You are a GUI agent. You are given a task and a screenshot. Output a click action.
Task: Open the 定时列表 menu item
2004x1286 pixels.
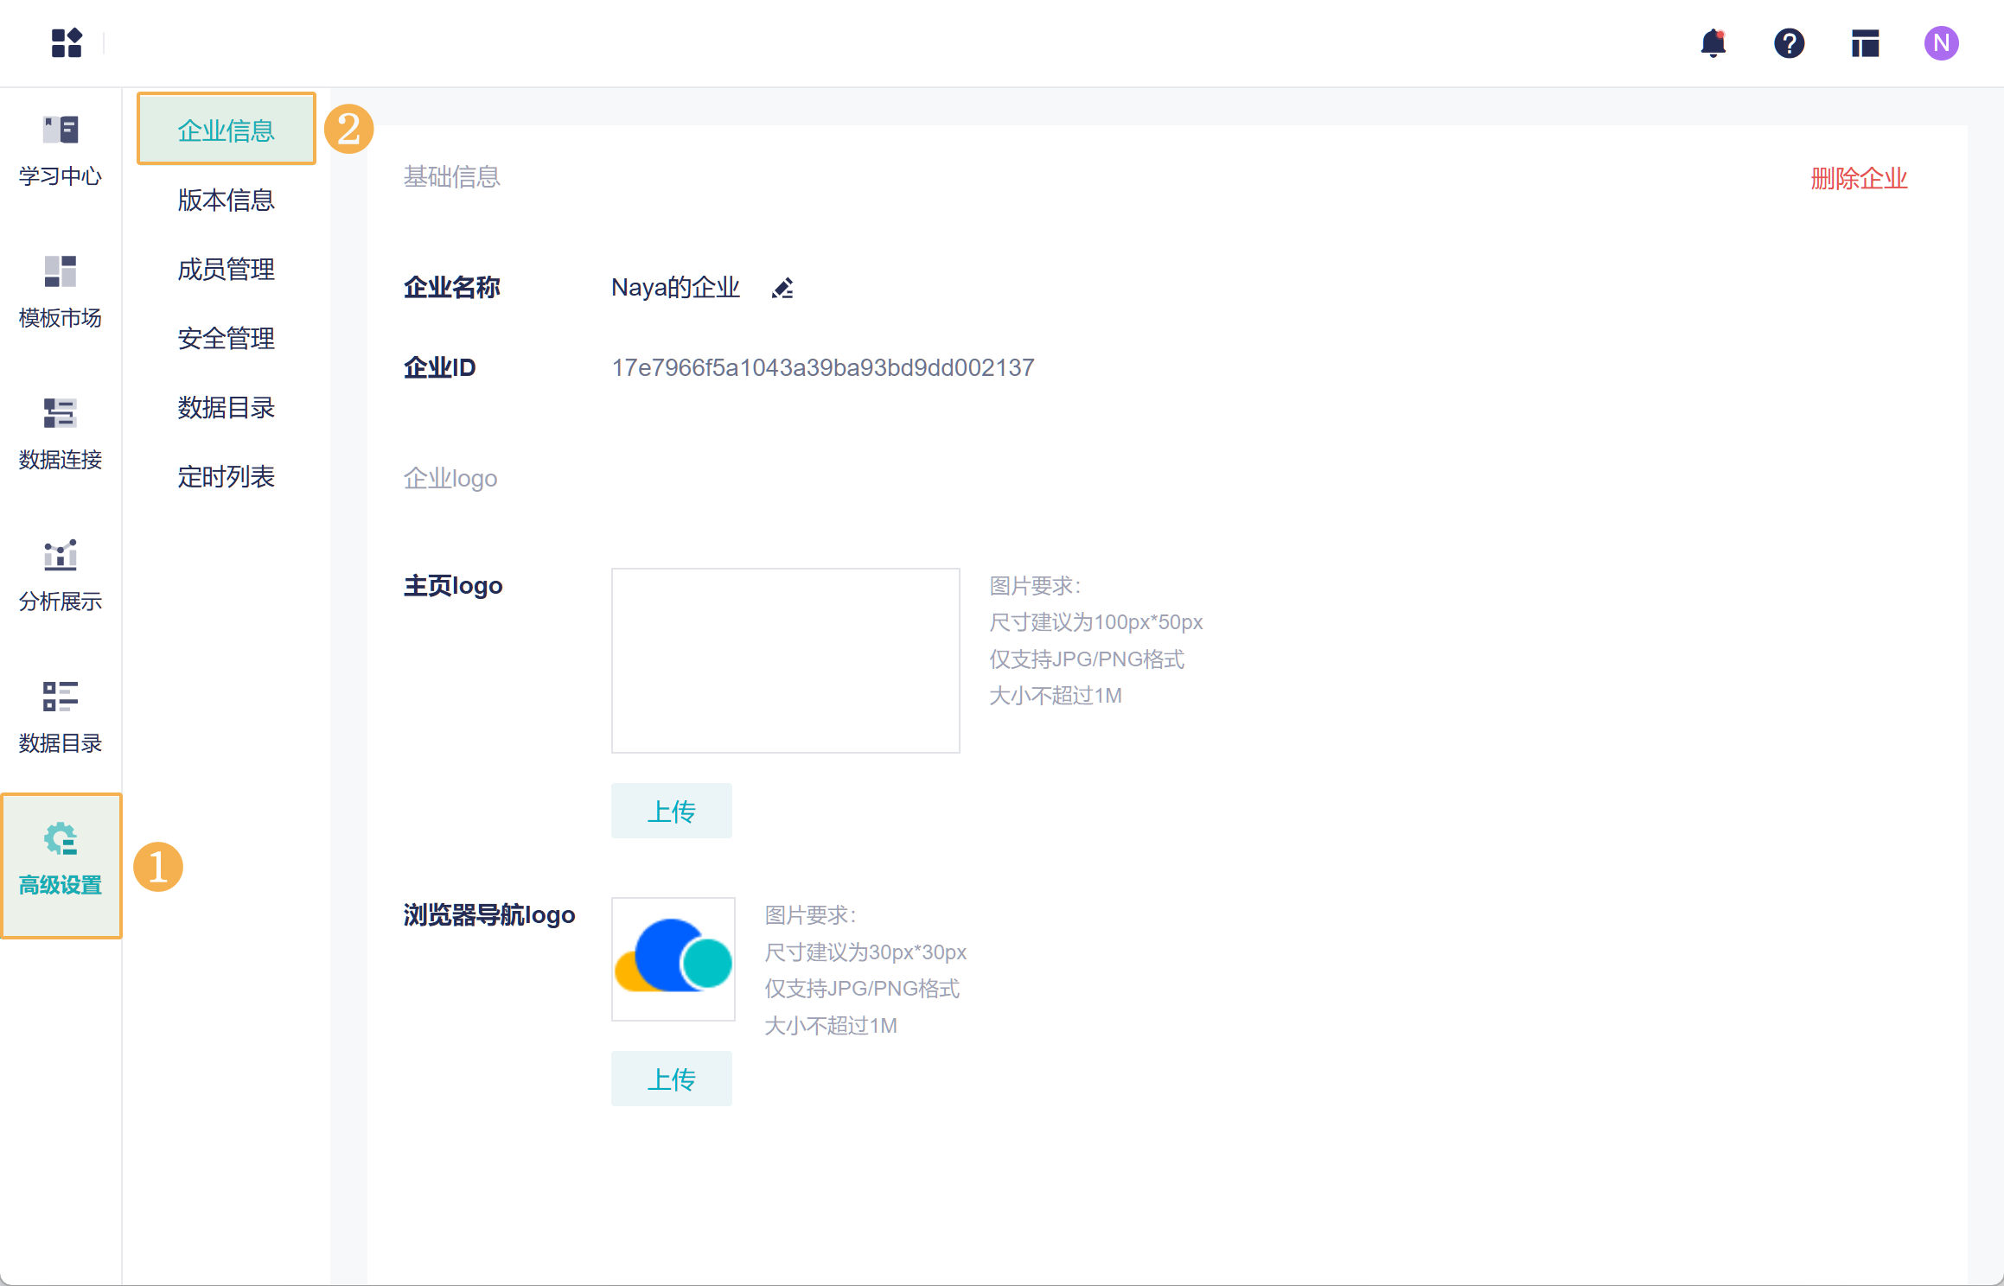point(226,476)
